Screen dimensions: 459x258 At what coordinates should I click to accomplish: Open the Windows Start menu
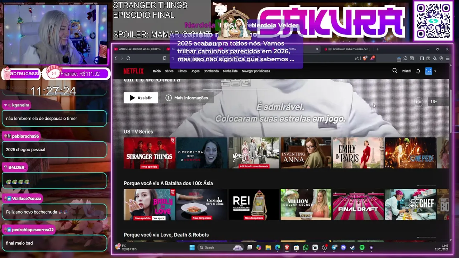click(x=192, y=248)
